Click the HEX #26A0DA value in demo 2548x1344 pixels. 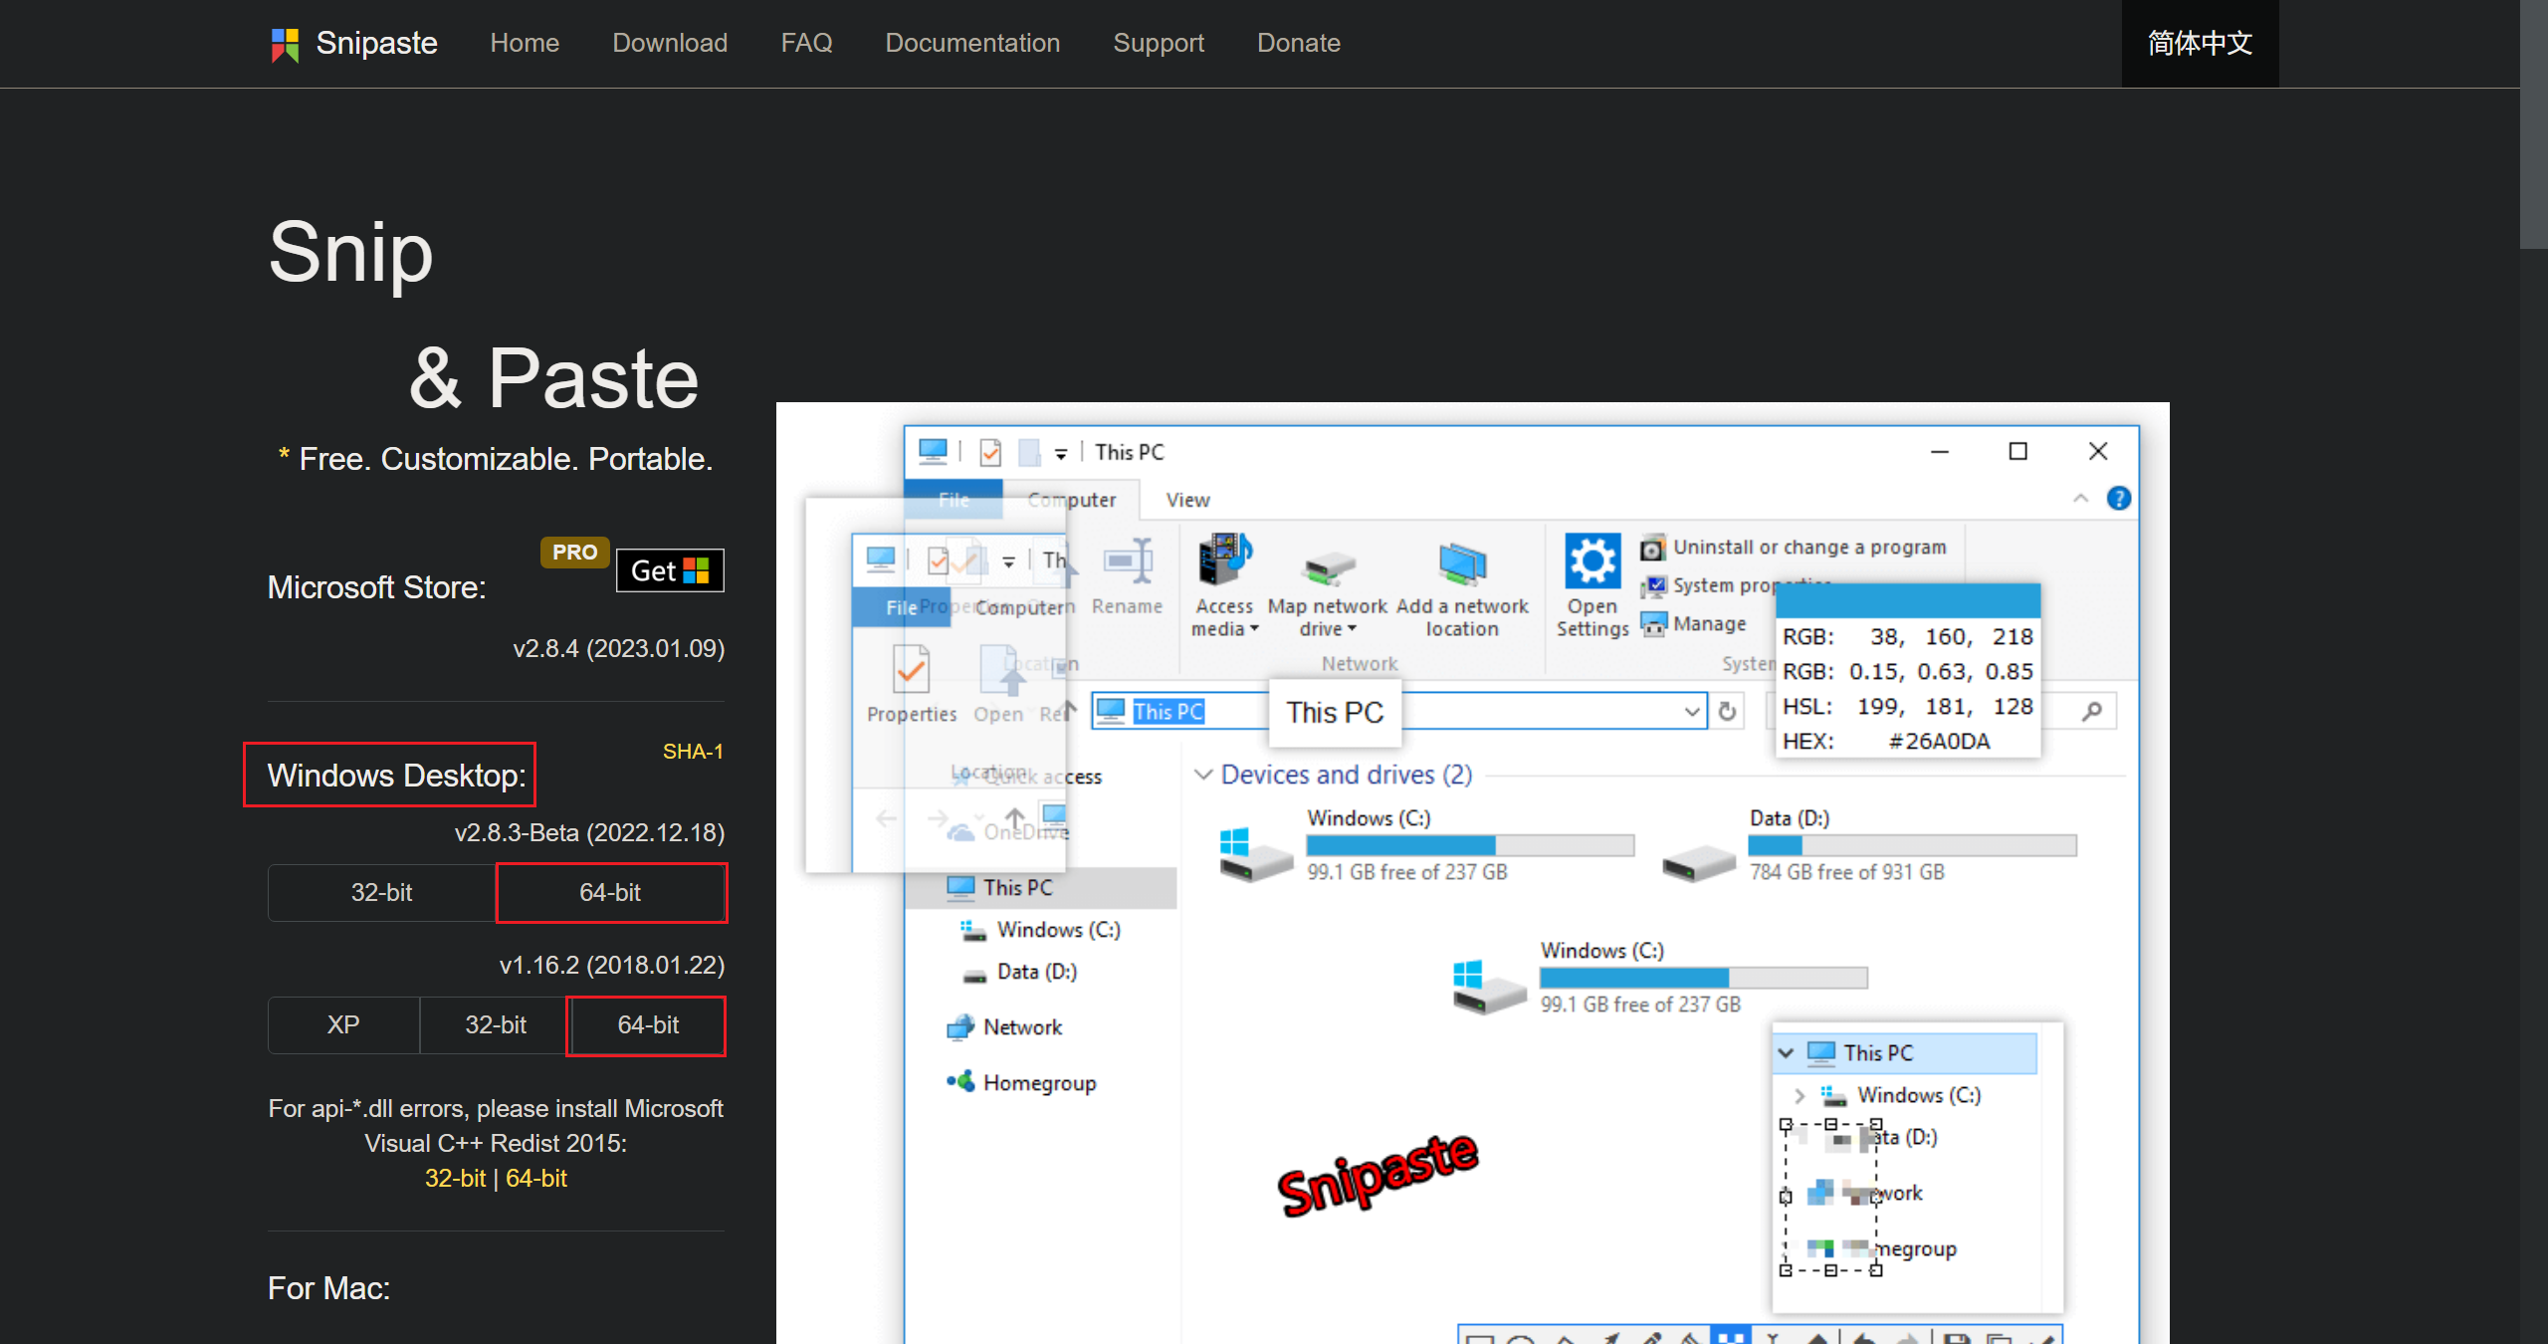[x=1939, y=742]
